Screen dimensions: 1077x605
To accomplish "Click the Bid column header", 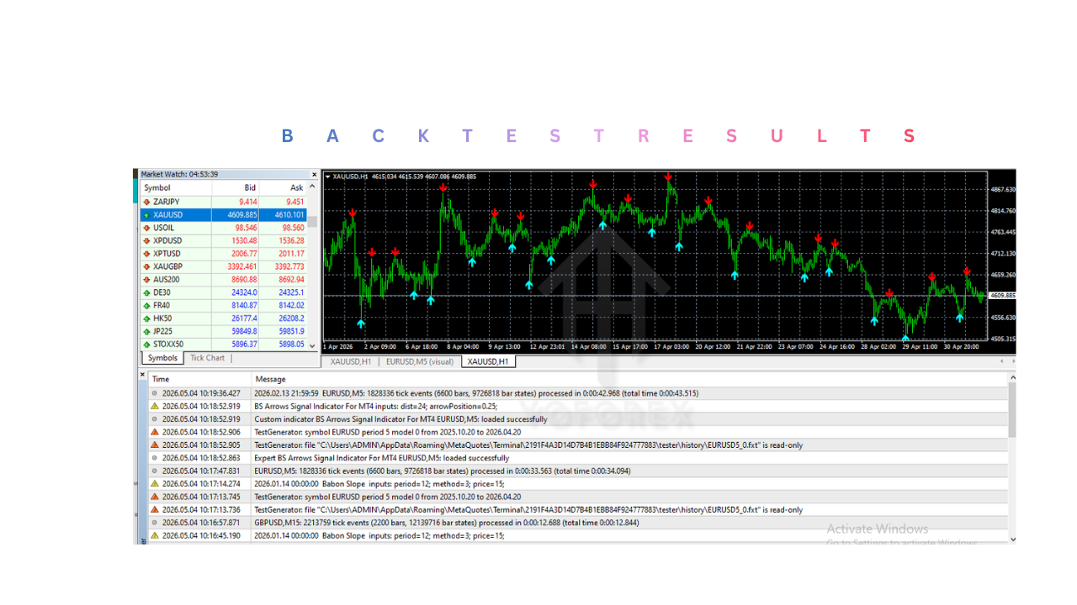I will coord(235,188).
